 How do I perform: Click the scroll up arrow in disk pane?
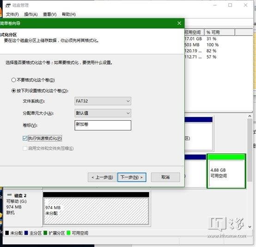[250, 116]
